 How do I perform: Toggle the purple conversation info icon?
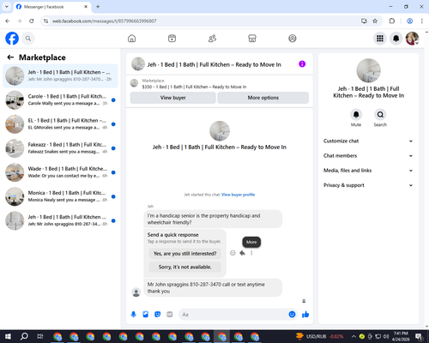coord(302,64)
